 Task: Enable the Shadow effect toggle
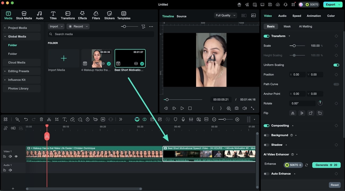(x=266, y=145)
